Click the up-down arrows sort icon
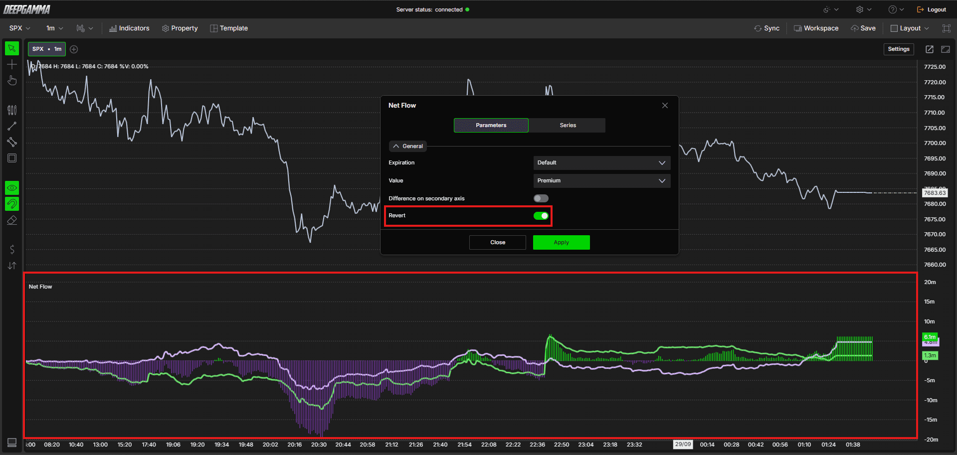The image size is (957, 455). tap(12, 266)
